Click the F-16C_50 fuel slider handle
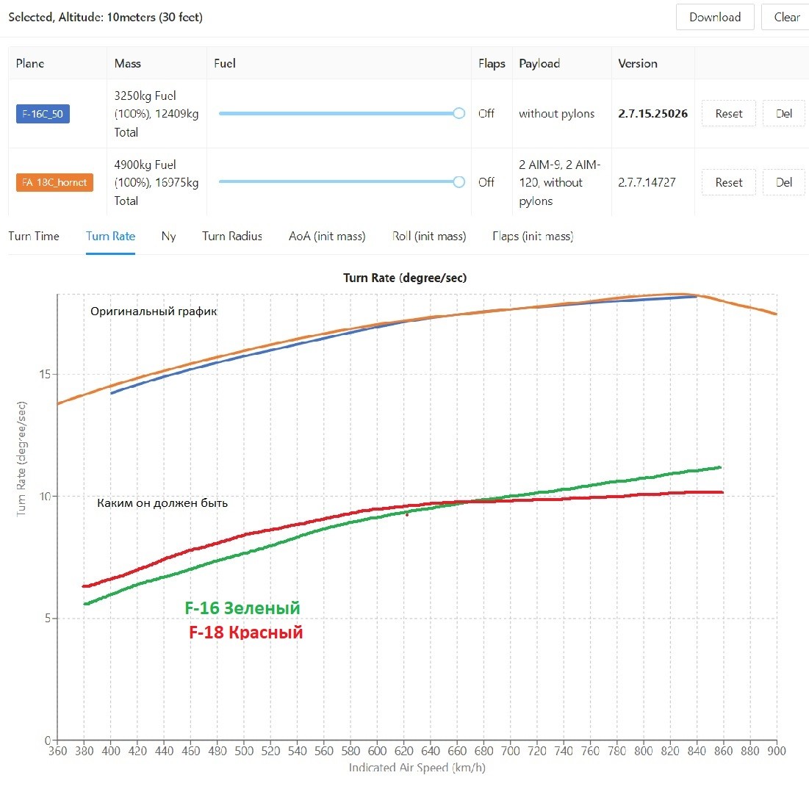Screen dimensions: 809x789 pos(459,113)
